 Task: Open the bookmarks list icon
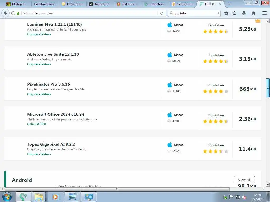coord(234,13)
